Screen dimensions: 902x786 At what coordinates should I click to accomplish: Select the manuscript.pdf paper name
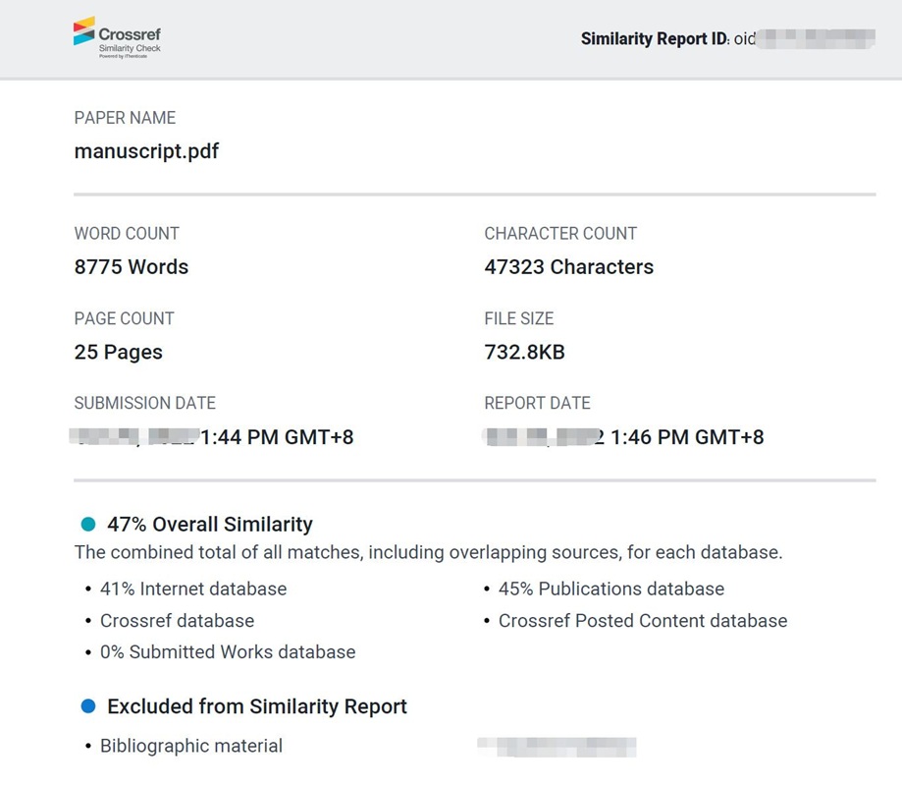point(146,151)
